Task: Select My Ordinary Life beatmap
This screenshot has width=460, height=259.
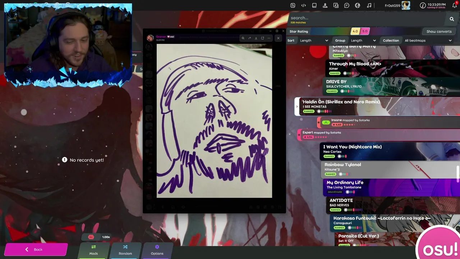Action: pyautogui.click(x=391, y=187)
